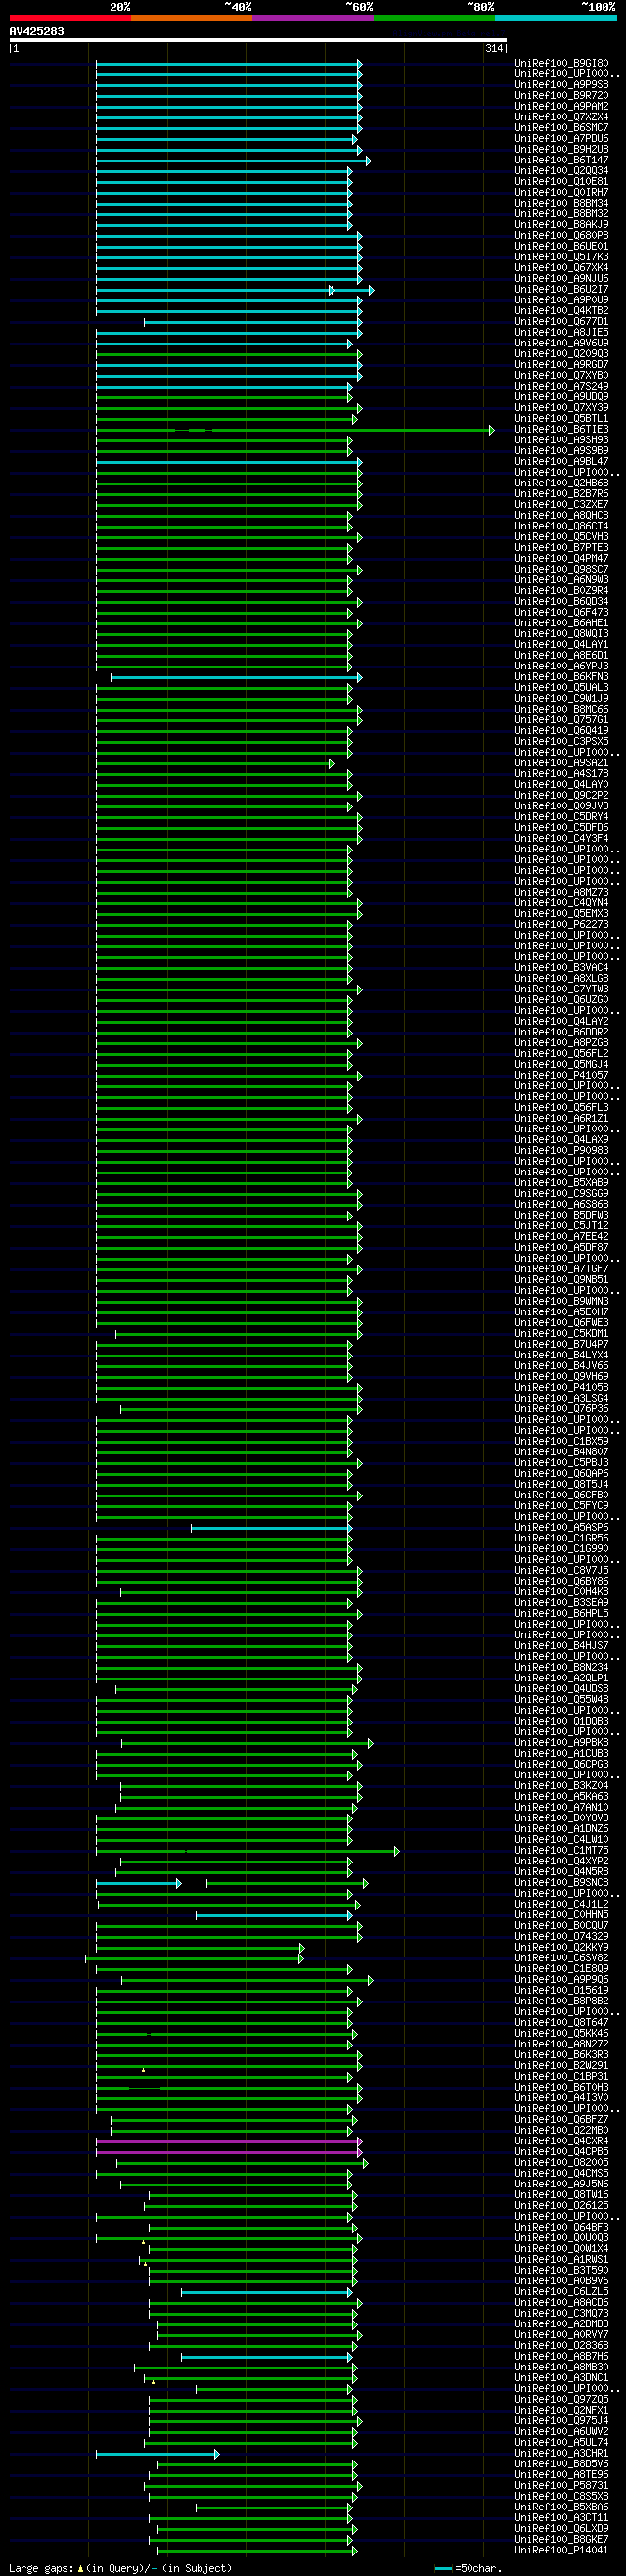This screenshot has width=626, height=2576.
Task: Select the UniRef100_B8N234 entry
Action: (562, 1668)
